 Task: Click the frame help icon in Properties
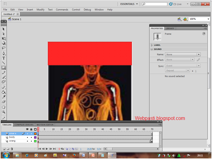pos(204,34)
